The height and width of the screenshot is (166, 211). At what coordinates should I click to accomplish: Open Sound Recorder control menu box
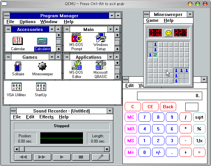pyautogui.click(x=13, y=111)
